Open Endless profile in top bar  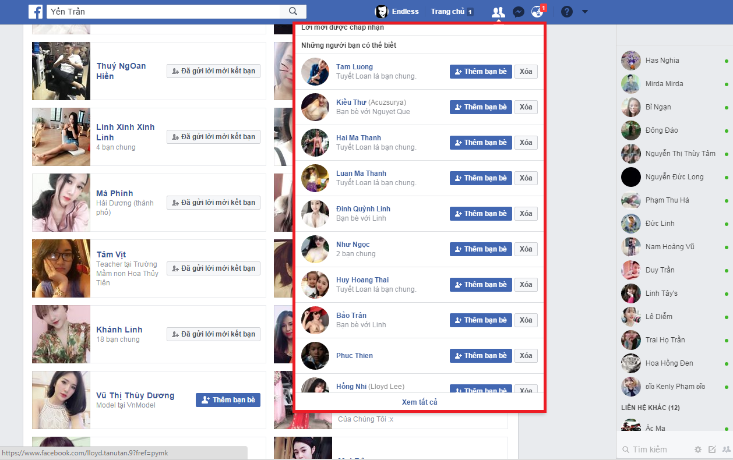click(x=397, y=12)
